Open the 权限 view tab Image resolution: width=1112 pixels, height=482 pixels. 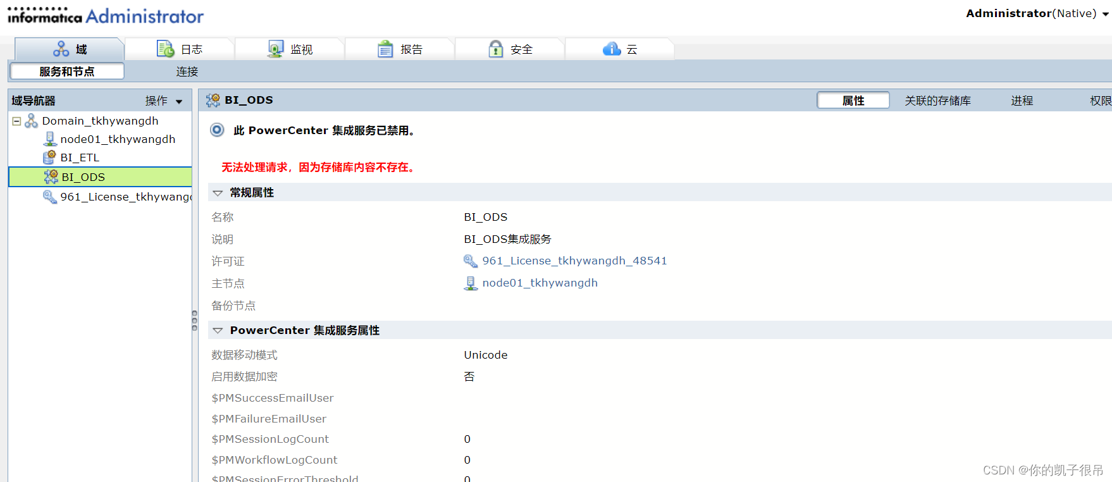[1101, 101]
